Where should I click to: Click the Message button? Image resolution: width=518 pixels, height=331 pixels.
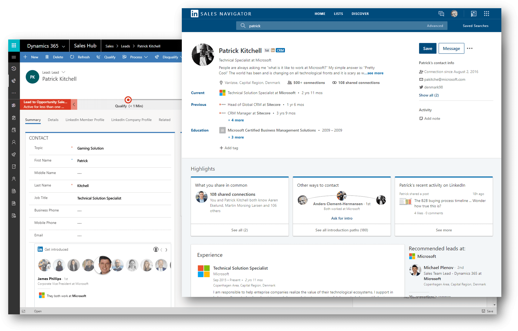click(x=451, y=48)
